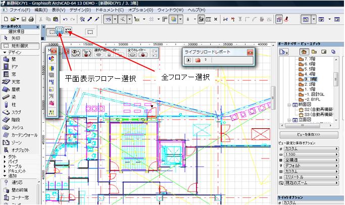Click the ビューを保存 button
345x205 pixels.
click(305, 135)
